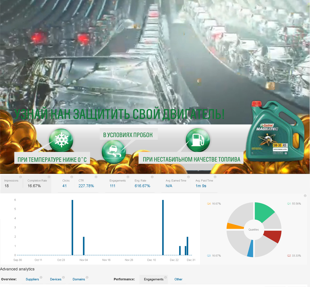
Task: Open the info icon next to Clicks
Action: point(72,177)
